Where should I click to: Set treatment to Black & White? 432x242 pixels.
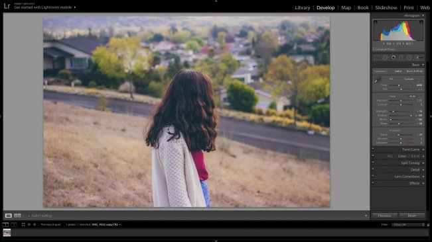coord(415,71)
